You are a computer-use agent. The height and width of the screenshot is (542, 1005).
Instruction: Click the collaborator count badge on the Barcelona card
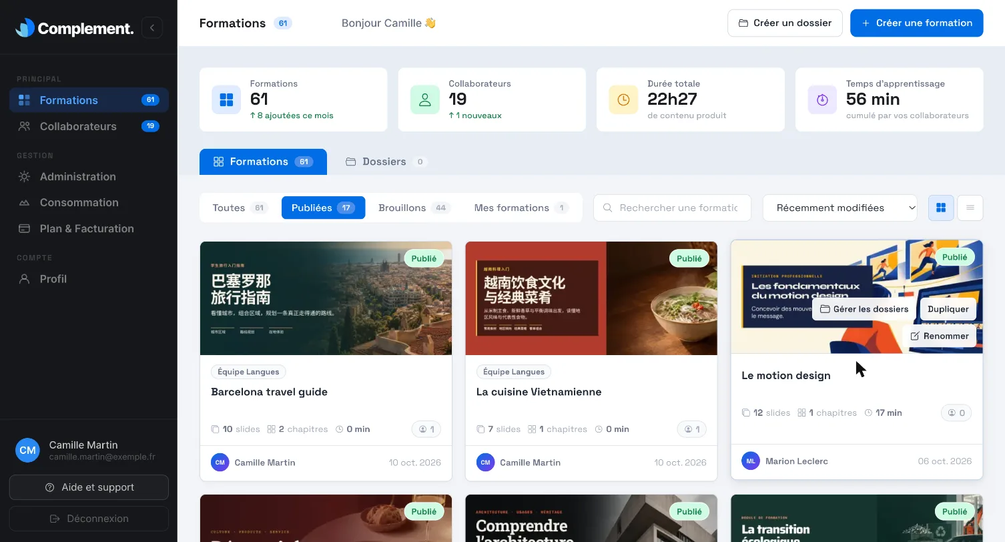click(426, 429)
